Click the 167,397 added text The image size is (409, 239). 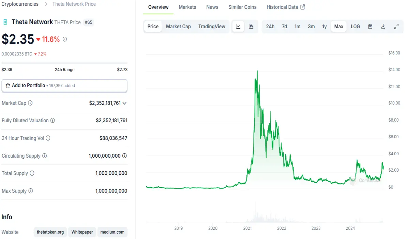pos(62,86)
